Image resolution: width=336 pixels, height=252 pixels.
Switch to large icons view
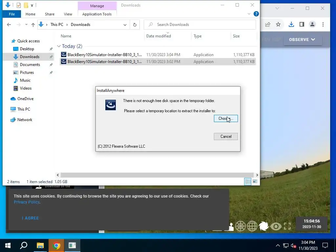(255, 182)
